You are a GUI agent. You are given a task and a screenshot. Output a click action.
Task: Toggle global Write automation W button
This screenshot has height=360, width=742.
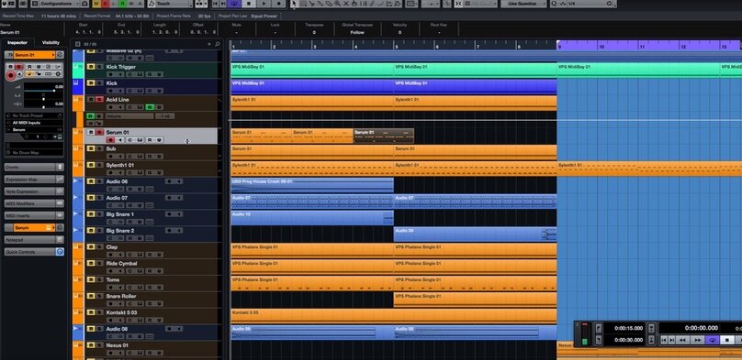tap(131, 4)
